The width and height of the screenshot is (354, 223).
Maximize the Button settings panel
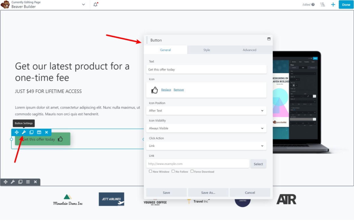(x=269, y=39)
